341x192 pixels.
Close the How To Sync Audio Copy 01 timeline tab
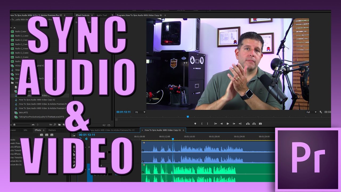142,130
